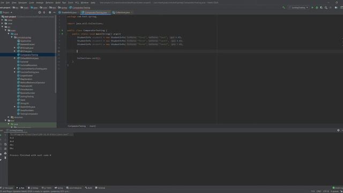Expand FunctionInterfaceTesting.java node arrow
This screenshot has width=343, height=193.
tap(14, 69)
